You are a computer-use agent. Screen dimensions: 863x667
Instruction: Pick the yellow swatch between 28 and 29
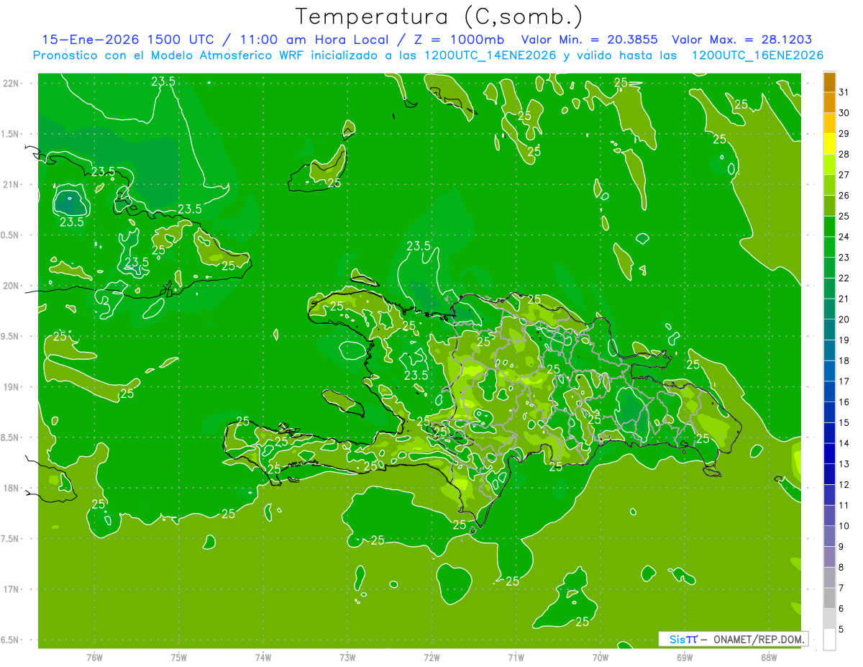point(829,144)
